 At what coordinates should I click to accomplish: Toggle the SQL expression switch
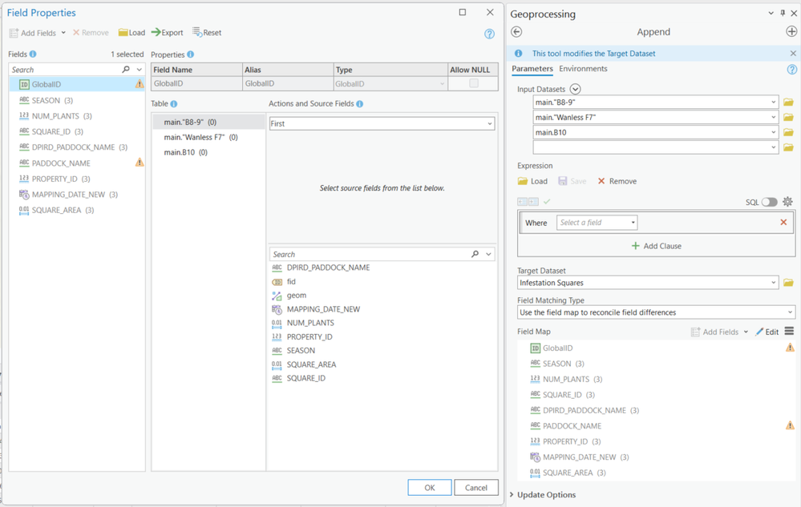pos(769,202)
